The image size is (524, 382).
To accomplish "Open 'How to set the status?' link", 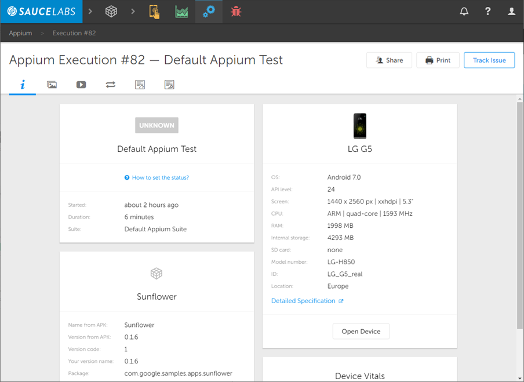I will tap(157, 177).
